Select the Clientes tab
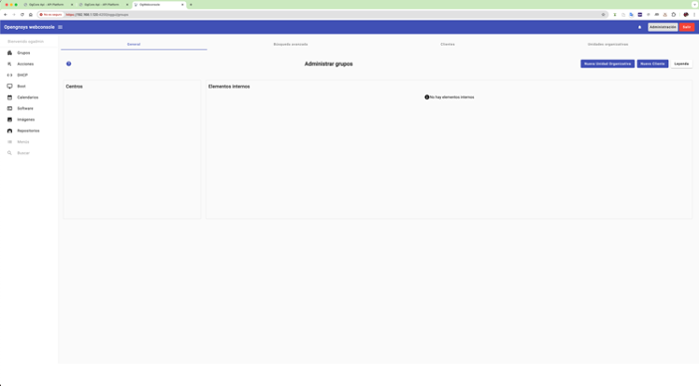 coord(447,45)
